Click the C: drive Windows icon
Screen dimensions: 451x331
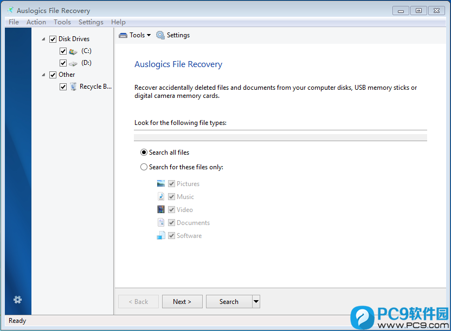[x=73, y=51]
